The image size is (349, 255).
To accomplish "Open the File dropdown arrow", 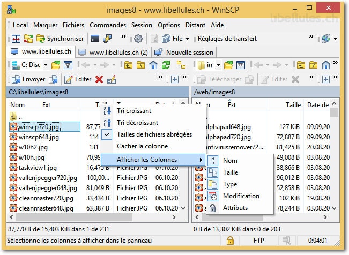I will [187, 39].
